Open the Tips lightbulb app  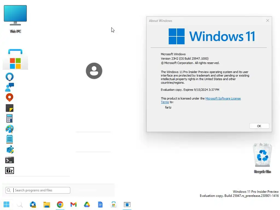pos(10,77)
